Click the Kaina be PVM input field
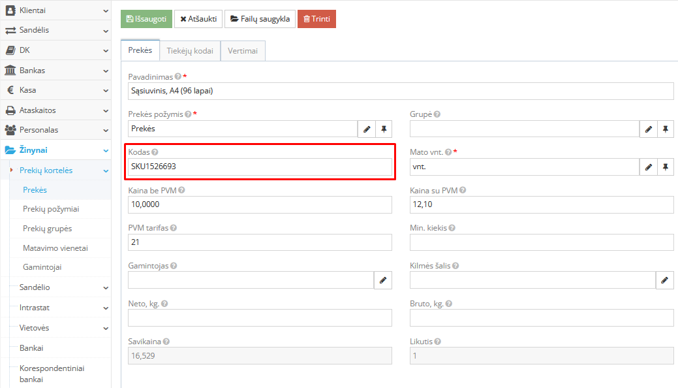The height and width of the screenshot is (388, 678). tap(260, 205)
